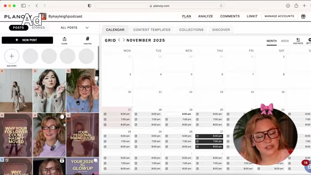This screenshot has height=175, width=311.
Task: Open 'Why Your Follower Count Hasn't Moved' post
Action: 16,135
